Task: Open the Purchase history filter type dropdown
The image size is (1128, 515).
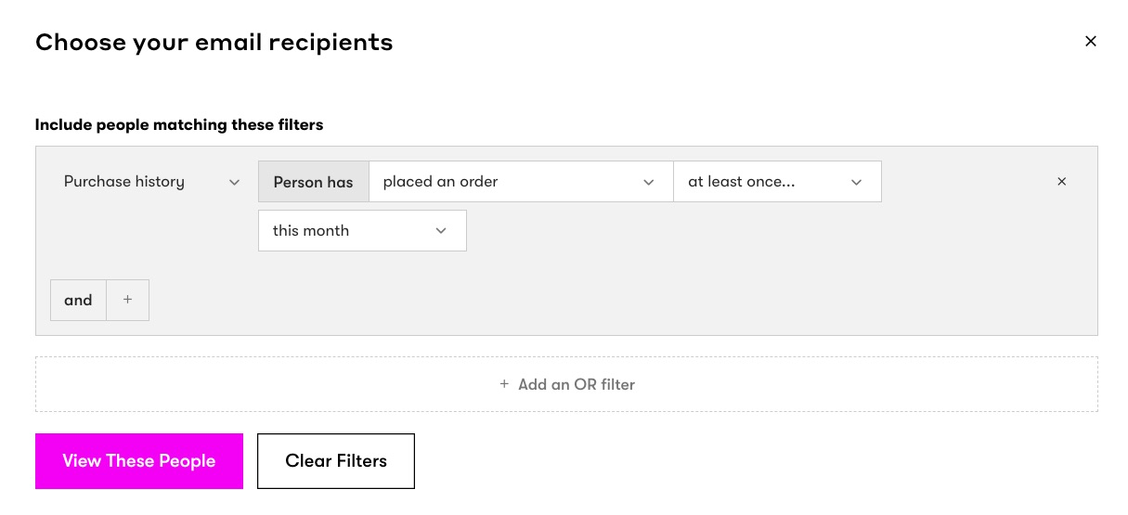Action: [x=149, y=182]
